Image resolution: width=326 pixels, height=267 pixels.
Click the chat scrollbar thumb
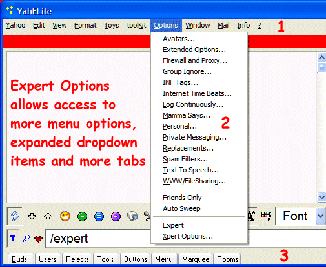pyautogui.click(x=321, y=68)
